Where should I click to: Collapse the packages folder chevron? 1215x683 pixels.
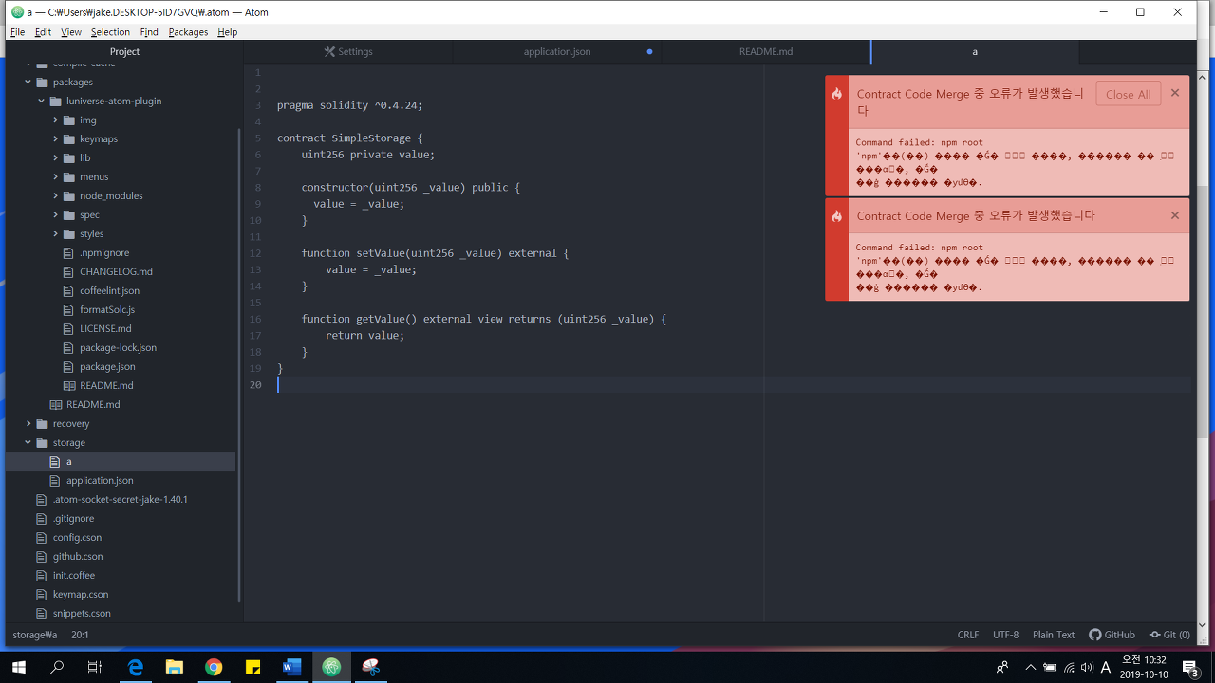point(28,82)
